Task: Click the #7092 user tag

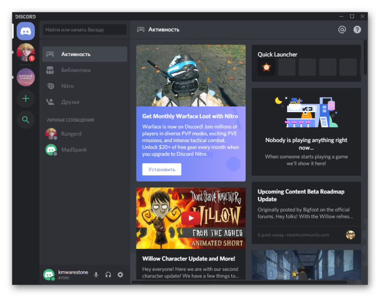Action: (x=64, y=278)
